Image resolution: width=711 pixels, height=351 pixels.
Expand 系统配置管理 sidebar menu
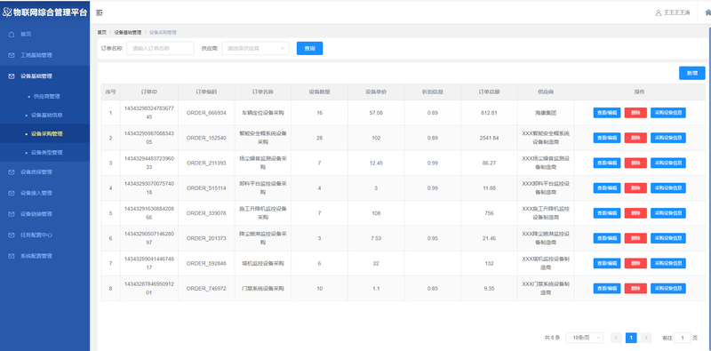45,256
